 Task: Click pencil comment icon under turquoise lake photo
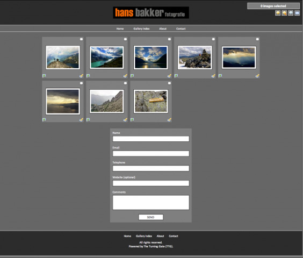(125, 76)
